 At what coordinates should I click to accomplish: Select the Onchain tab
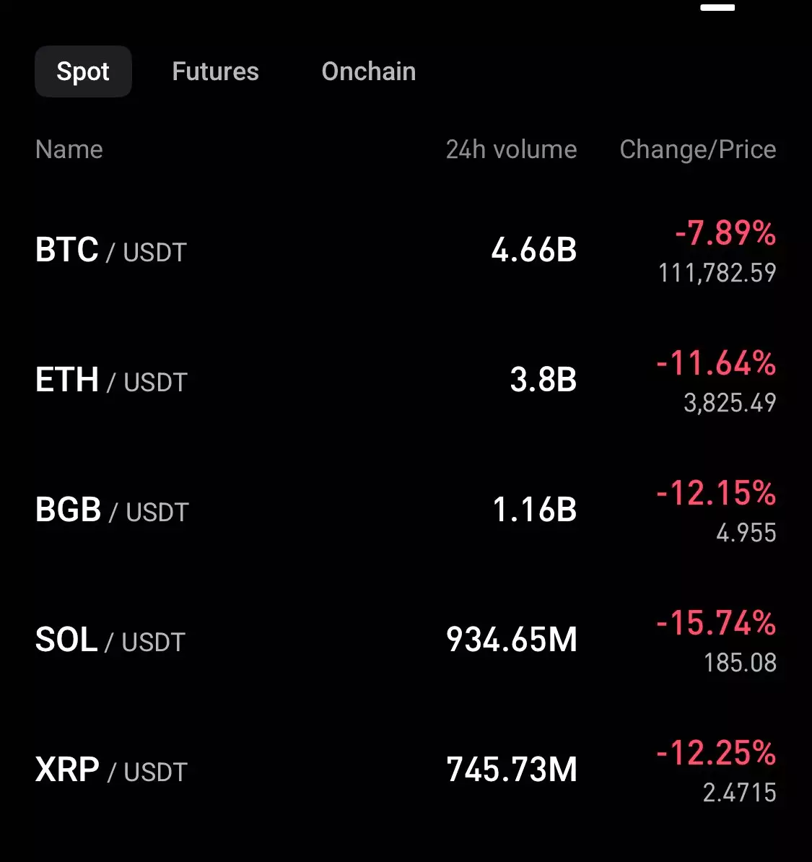click(x=368, y=71)
